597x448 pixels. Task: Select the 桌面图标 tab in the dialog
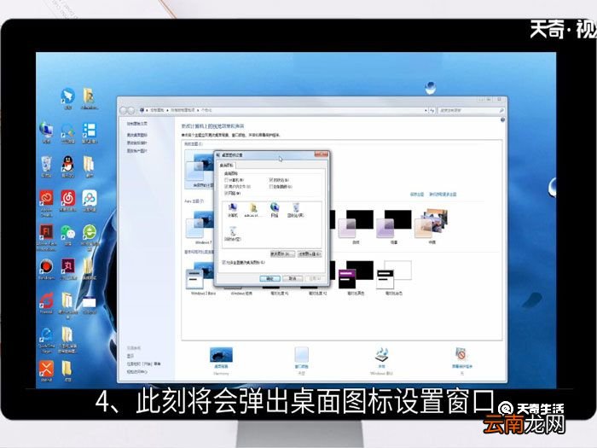(227, 165)
